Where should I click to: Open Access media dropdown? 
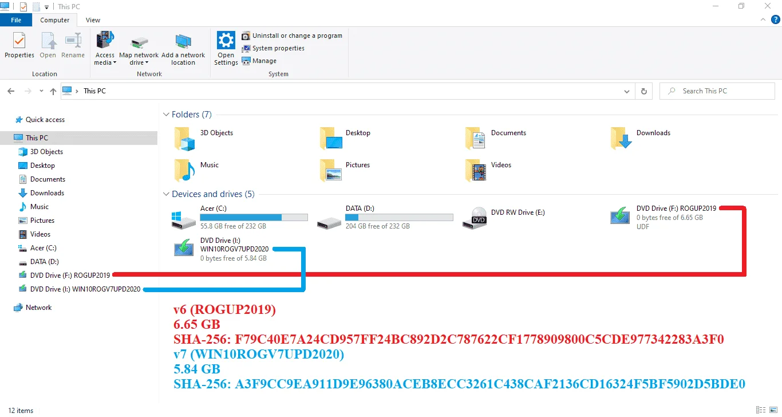tap(105, 49)
